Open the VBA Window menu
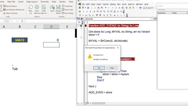This screenshot has width=188, height=106. pos(139,4)
